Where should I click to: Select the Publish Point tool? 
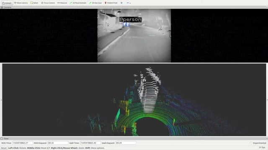[111, 3]
